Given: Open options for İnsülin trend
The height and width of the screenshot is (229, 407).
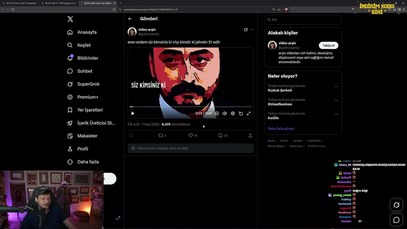Looking at the screenshot, I should [x=336, y=114].
